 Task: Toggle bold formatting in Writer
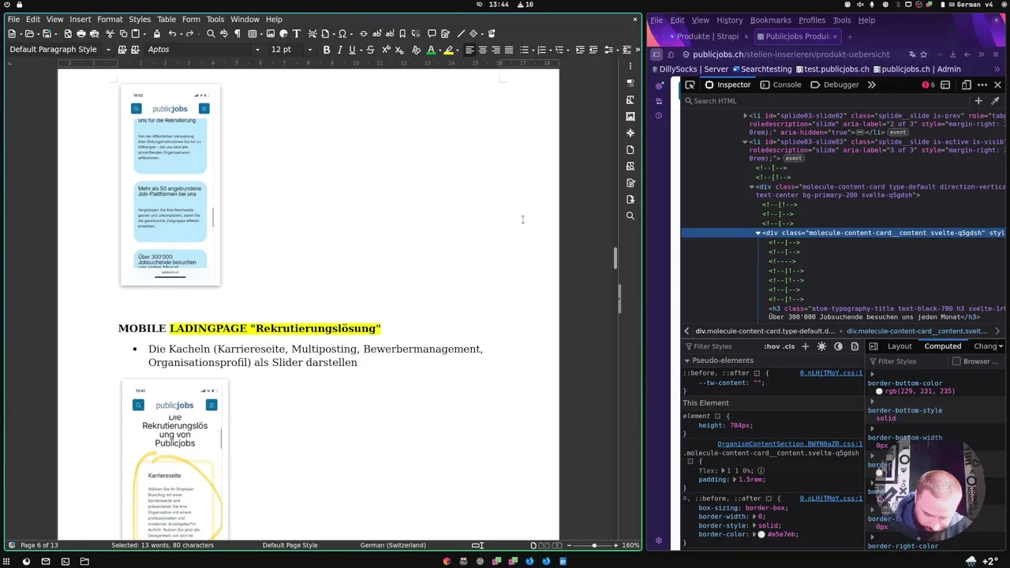pos(326,50)
